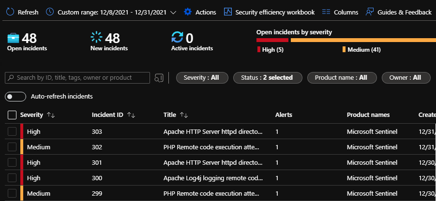Click the Medium (41) legend swatch
The width and height of the screenshot is (436, 201).
(344, 50)
